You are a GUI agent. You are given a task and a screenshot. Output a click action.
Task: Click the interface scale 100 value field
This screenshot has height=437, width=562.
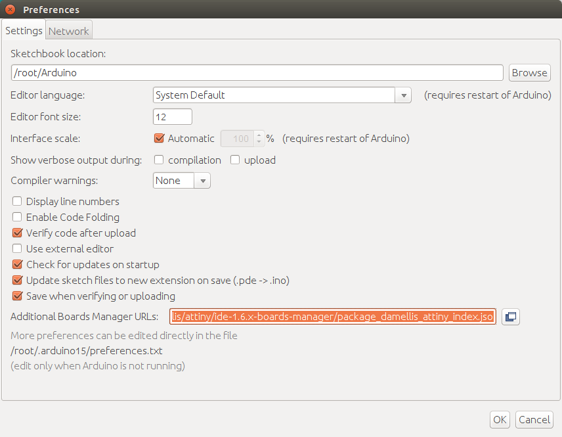[238, 139]
